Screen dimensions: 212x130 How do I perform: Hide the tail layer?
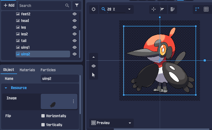(x=75, y=41)
